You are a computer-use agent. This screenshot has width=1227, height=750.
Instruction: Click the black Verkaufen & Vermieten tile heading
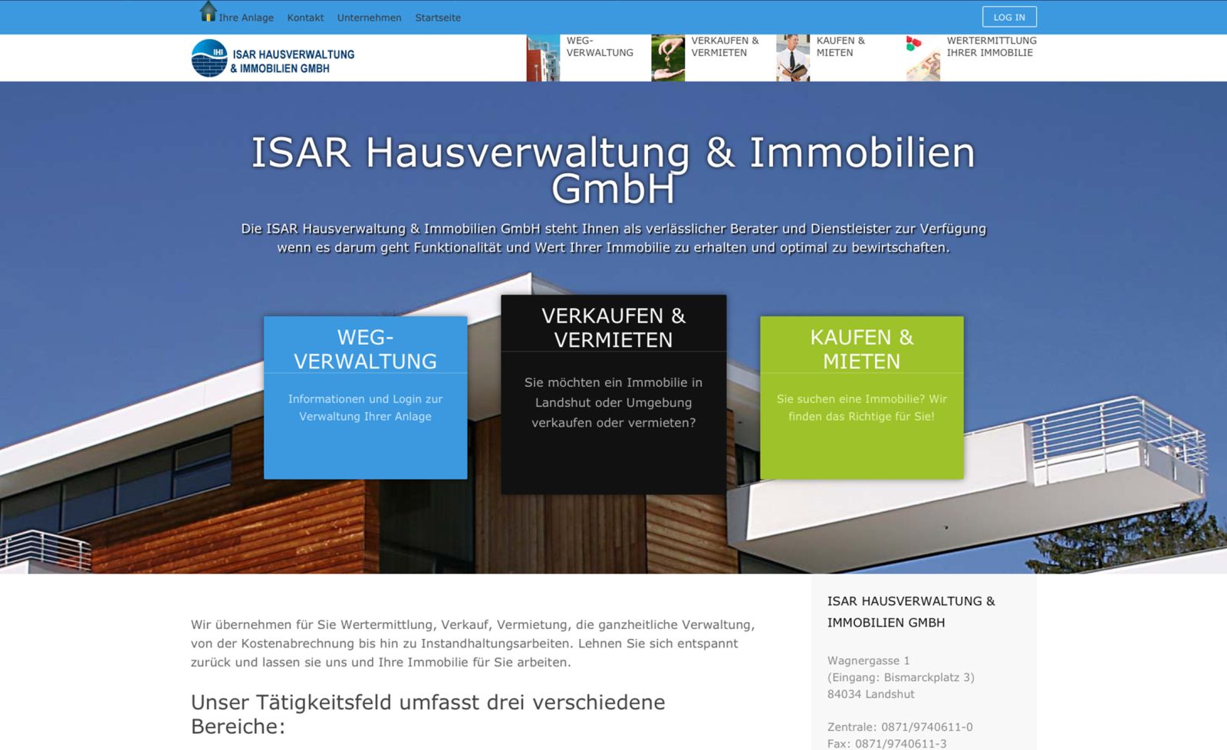[613, 328]
